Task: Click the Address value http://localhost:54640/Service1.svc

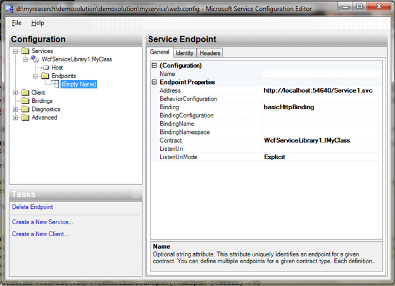Action: [322, 90]
